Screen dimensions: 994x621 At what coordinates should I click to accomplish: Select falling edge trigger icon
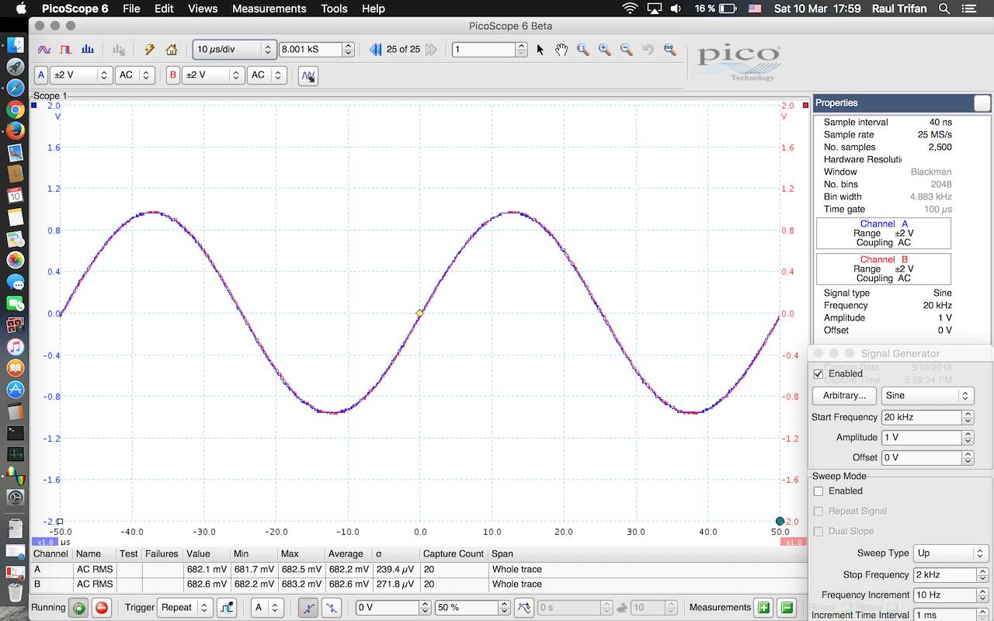tap(332, 608)
